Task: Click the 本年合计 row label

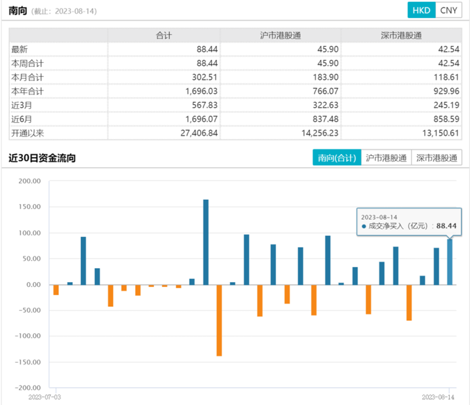Action: (28, 91)
